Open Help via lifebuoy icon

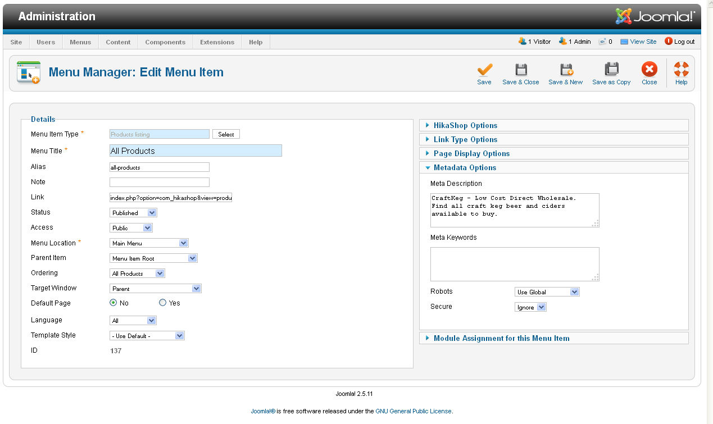click(x=682, y=70)
